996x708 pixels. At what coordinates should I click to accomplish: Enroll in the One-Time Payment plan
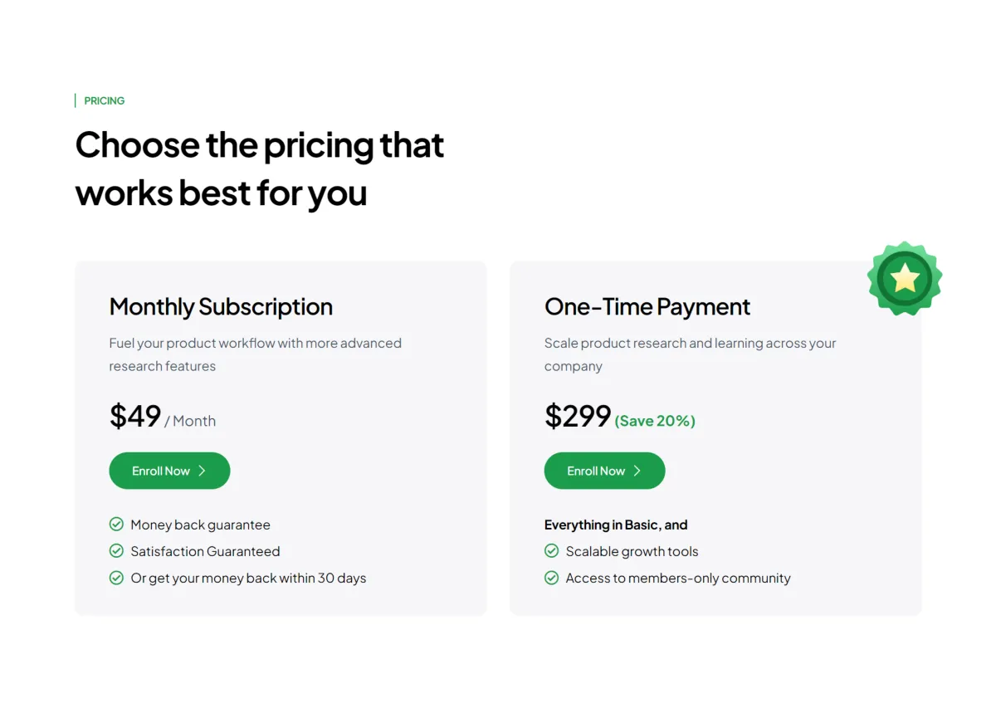pyautogui.click(x=604, y=471)
